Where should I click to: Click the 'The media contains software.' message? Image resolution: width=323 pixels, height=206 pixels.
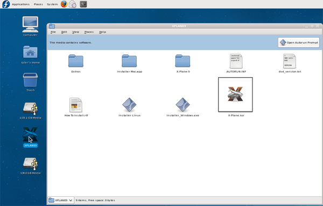[x=71, y=43]
